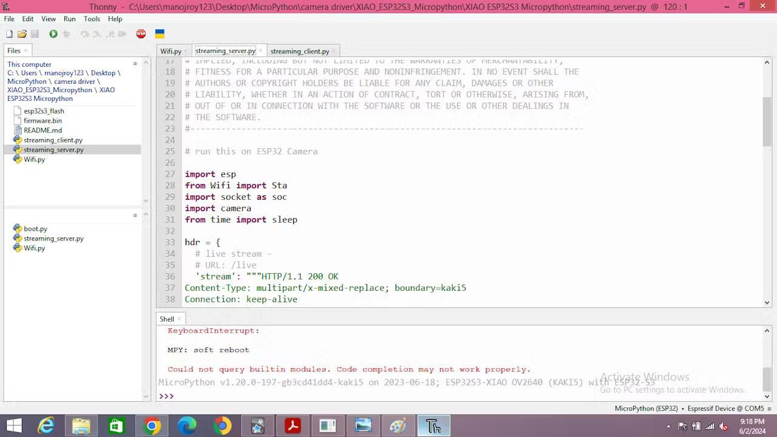Stop the running program via the stop sign
The width and height of the screenshot is (777, 437).
click(141, 33)
